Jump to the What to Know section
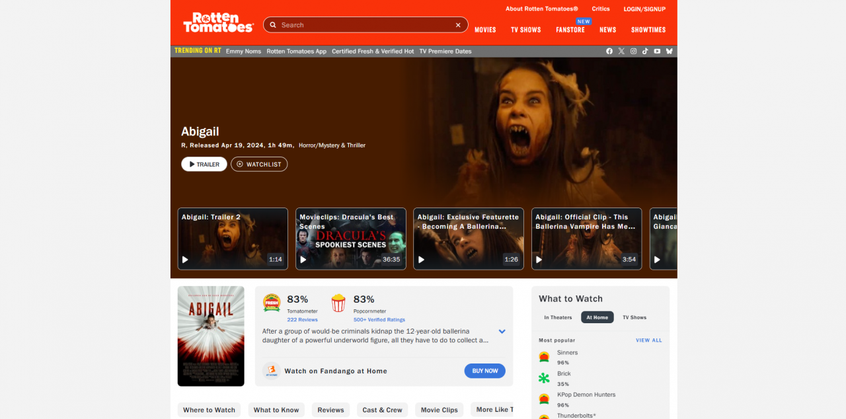 (276, 410)
